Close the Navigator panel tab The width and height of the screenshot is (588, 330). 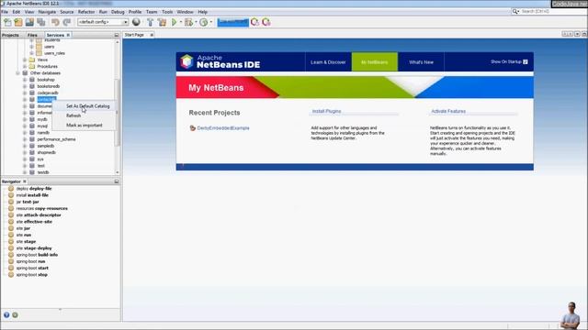pyautogui.click(x=25, y=181)
